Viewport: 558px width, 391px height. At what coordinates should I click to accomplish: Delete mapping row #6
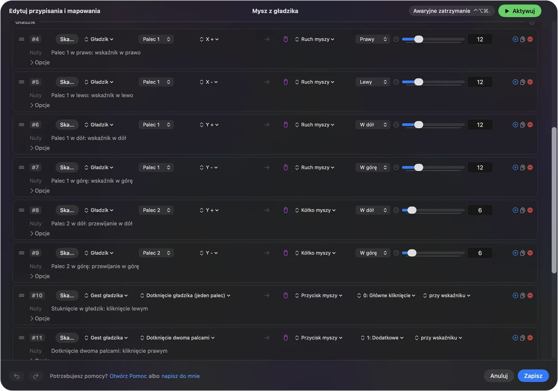(530, 125)
